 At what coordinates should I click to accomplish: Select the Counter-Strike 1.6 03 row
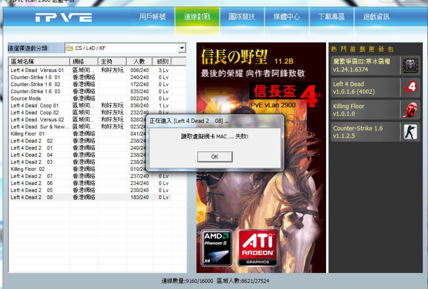click(90, 91)
